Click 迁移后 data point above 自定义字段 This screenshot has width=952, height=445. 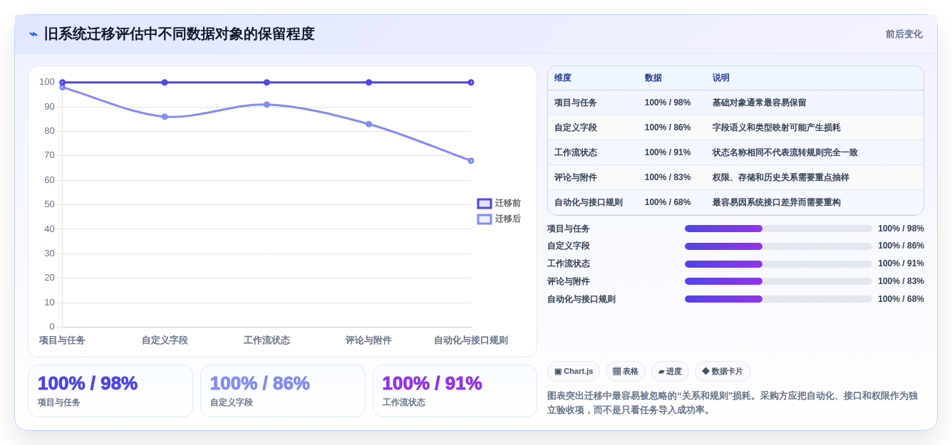(x=165, y=117)
